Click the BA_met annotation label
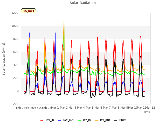 coord(29,11)
